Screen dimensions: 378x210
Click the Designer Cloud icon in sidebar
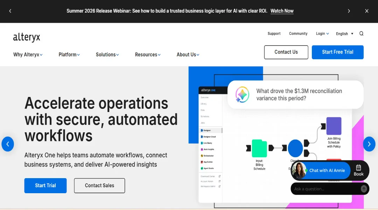(x=202, y=137)
